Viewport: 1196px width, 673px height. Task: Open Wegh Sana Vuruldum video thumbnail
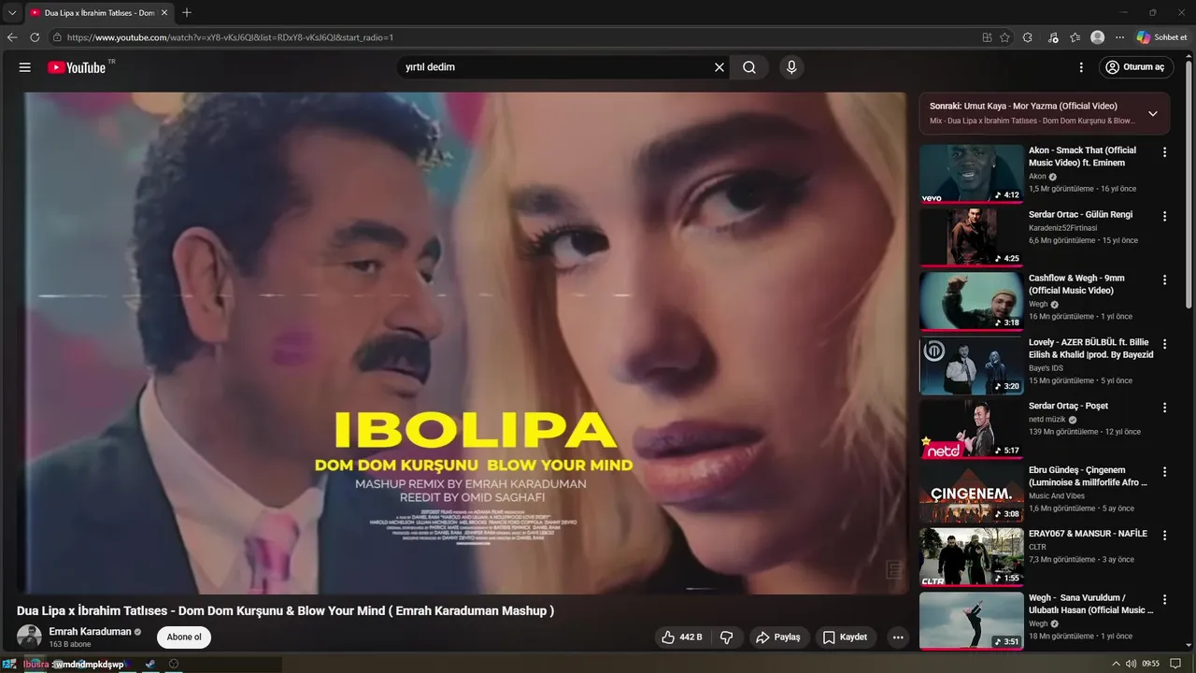971,621
